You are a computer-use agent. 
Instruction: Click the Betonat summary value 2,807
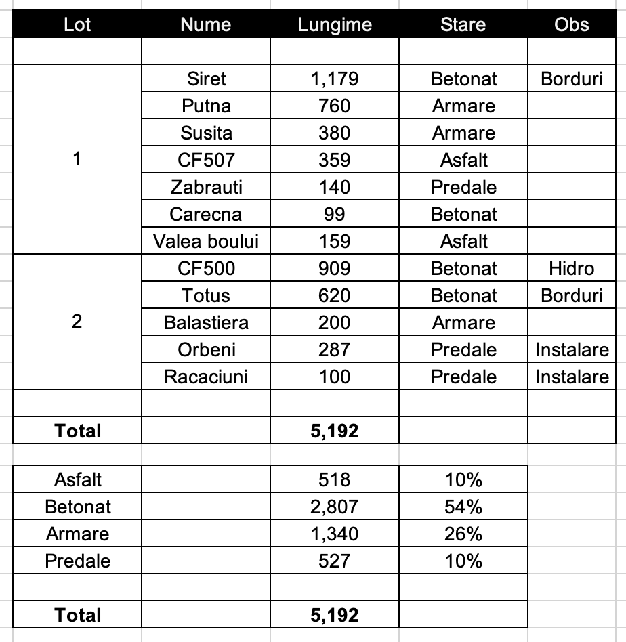coord(335,507)
